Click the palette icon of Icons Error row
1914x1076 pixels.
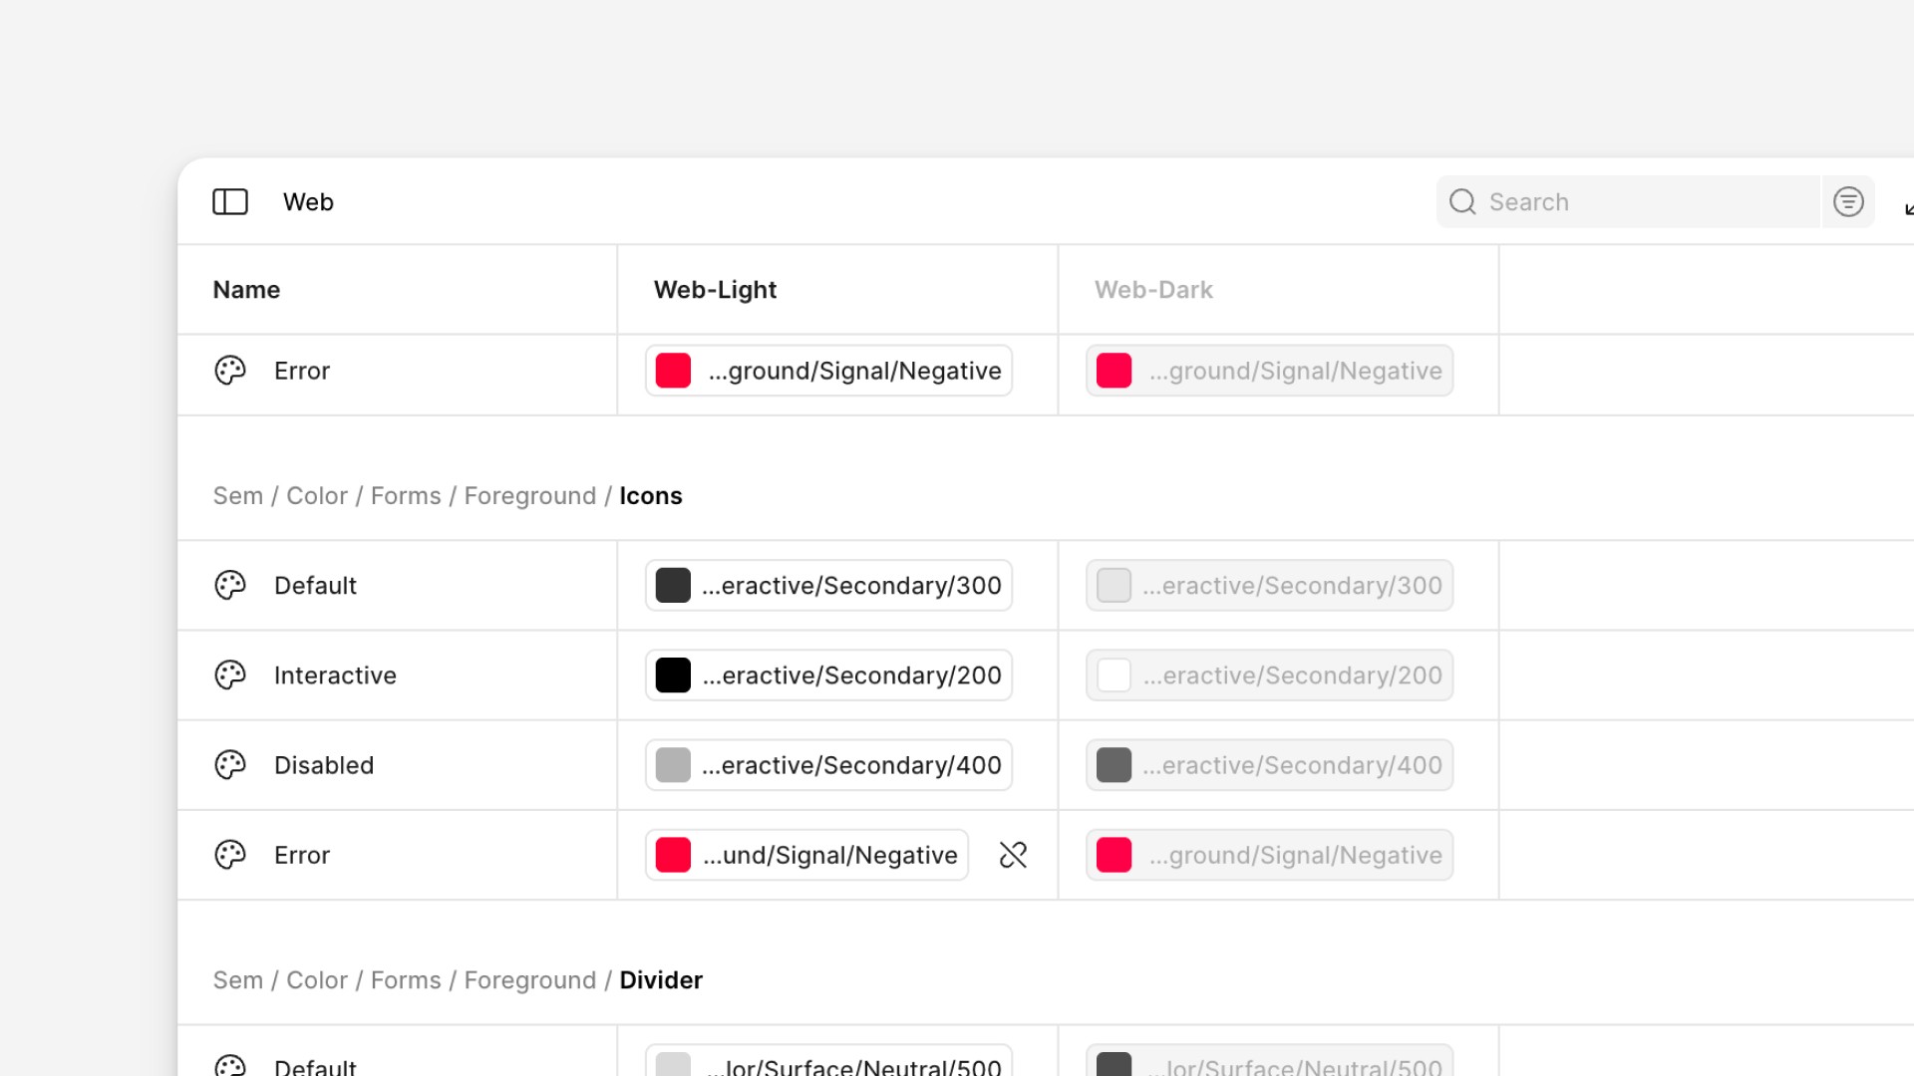[x=230, y=855]
